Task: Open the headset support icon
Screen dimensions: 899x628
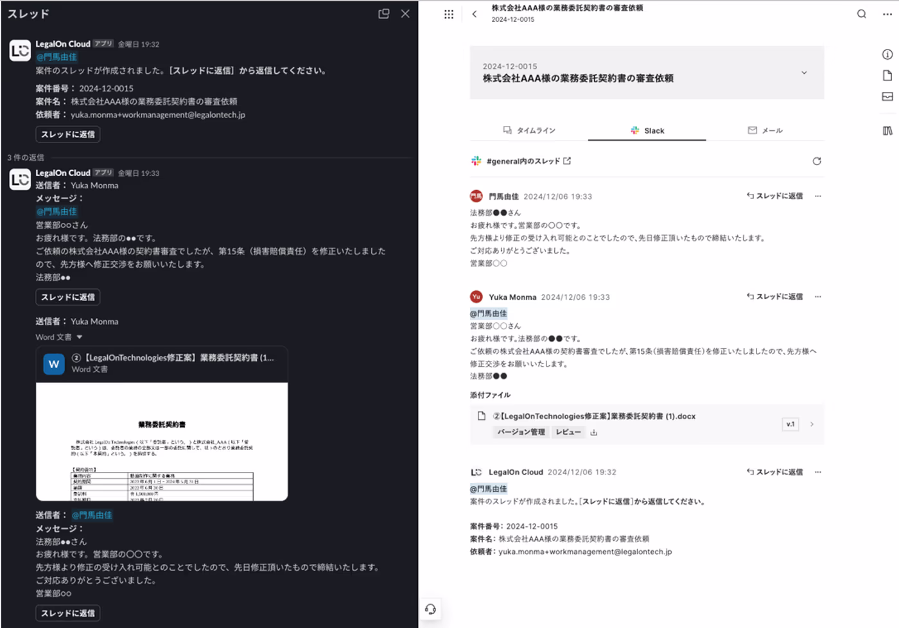Action: pyautogui.click(x=431, y=609)
